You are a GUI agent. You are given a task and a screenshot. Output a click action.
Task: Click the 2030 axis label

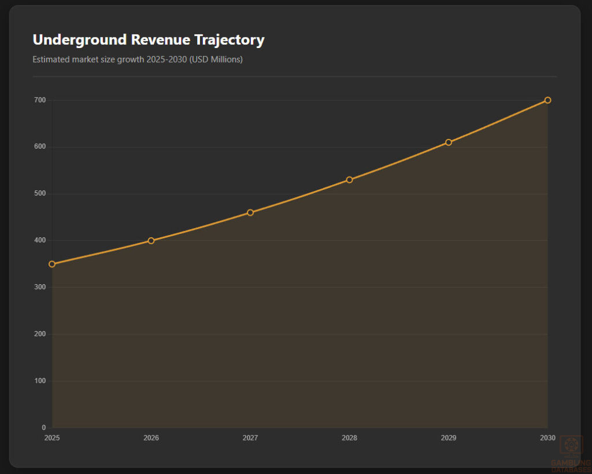[x=547, y=438]
